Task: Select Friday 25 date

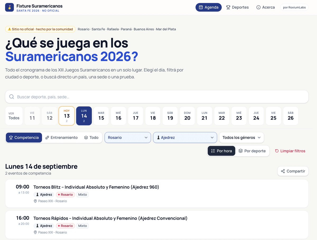Action: point(273,116)
